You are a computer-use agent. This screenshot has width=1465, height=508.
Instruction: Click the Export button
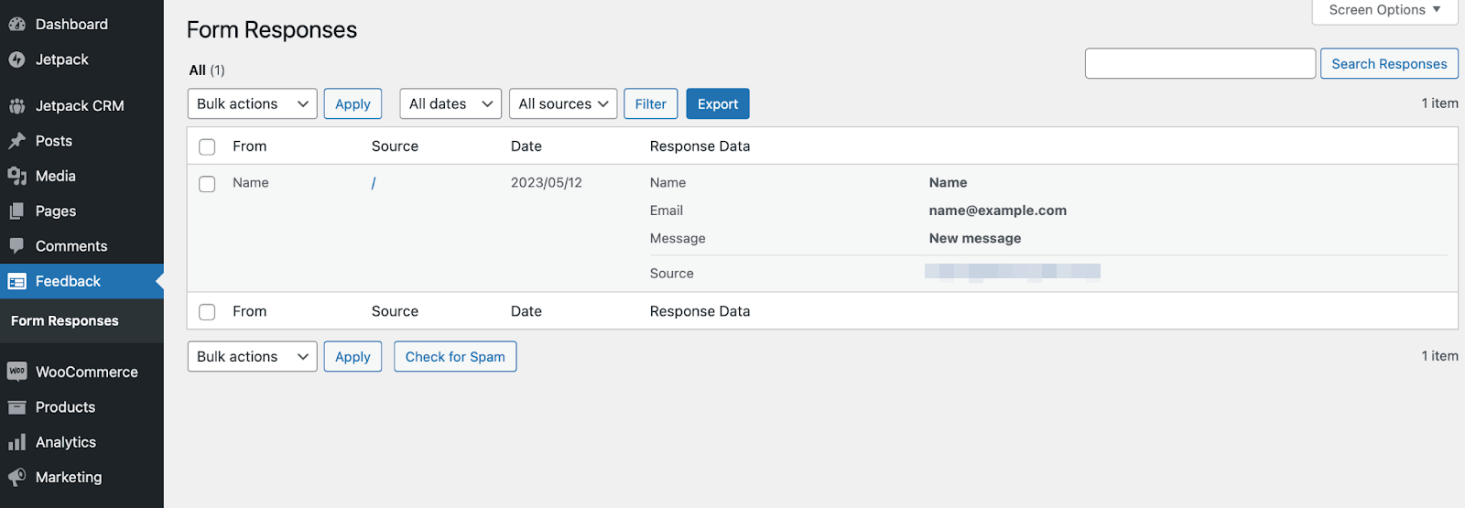pos(717,104)
